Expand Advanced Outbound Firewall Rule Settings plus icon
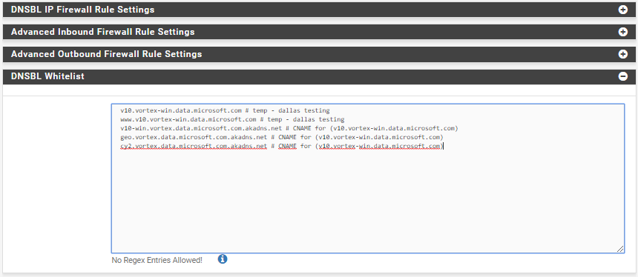 pyautogui.click(x=622, y=54)
